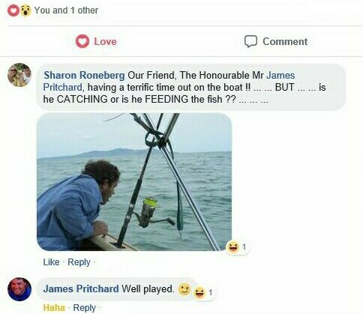
Task: Open Sharon Roneberg's profile picture
Action: click(x=19, y=75)
